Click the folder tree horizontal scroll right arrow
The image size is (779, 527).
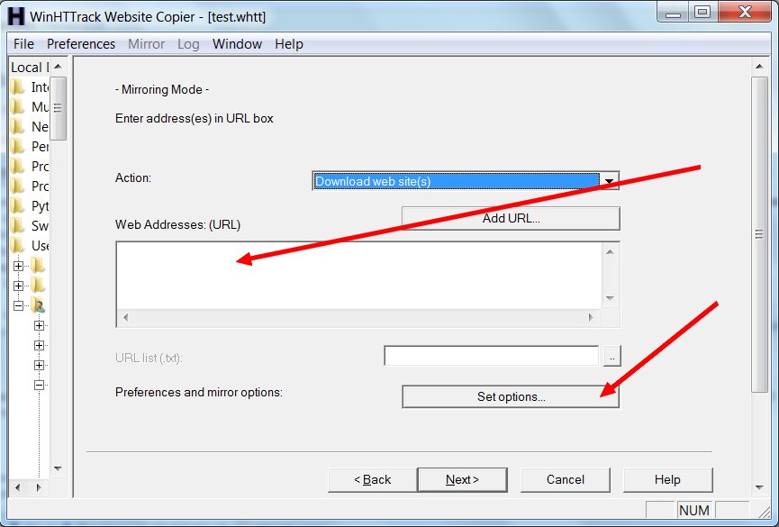pos(39,487)
